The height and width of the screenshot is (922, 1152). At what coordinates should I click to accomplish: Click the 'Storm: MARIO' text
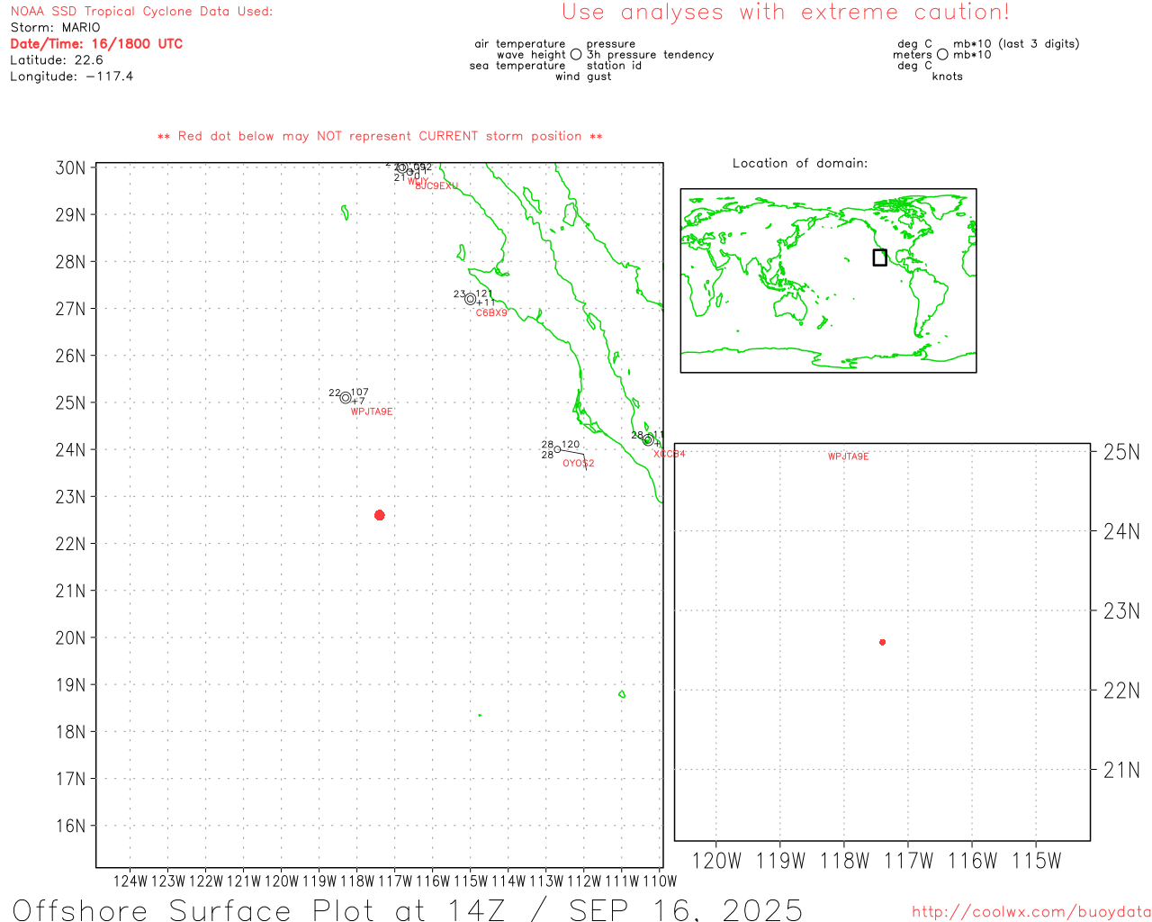pos(56,28)
